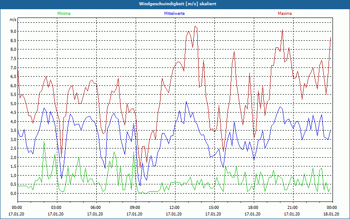Click the "4,5" y-axis value
The image size is (350, 219).
[14, 113]
